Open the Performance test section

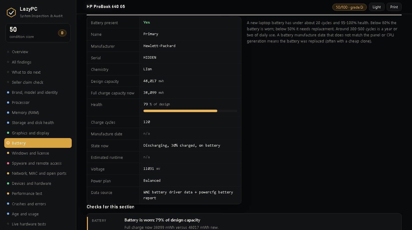[38, 193]
